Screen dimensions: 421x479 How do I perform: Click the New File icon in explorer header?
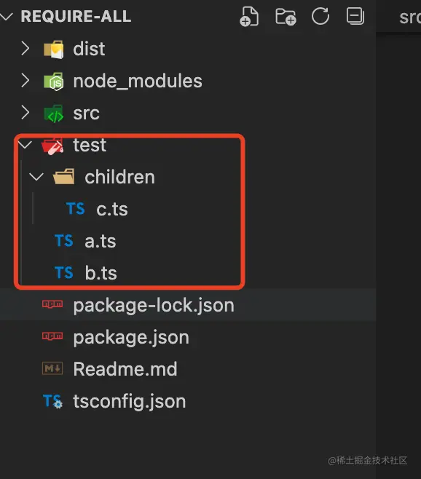249,16
